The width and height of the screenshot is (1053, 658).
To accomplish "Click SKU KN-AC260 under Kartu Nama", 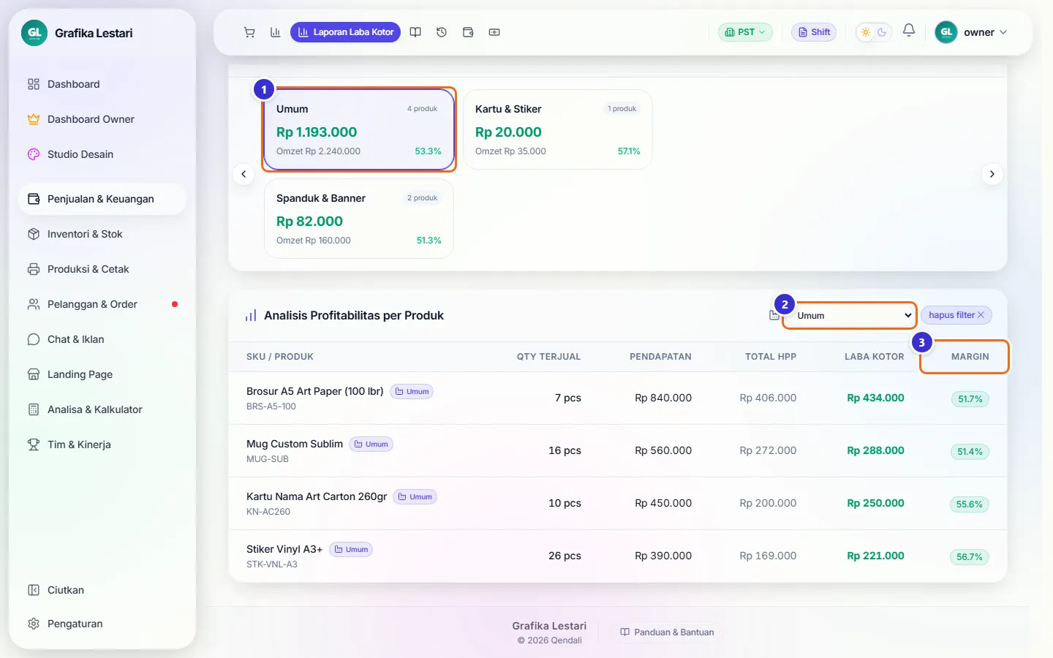I will coord(268,512).
